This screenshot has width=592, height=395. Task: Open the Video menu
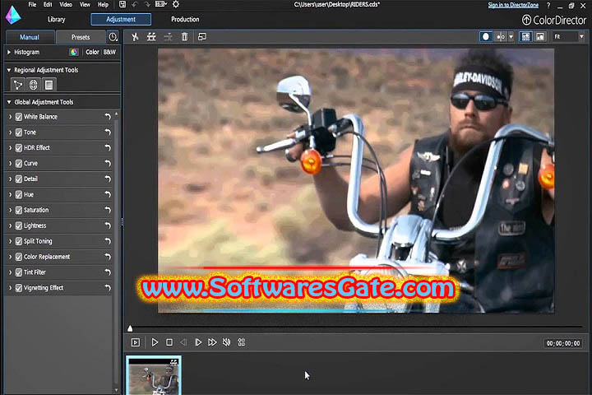(x=66, y=5)
